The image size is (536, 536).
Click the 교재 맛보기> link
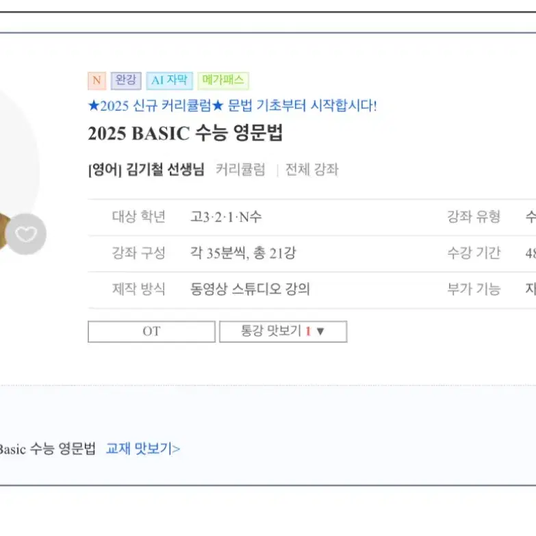[143, 448]
